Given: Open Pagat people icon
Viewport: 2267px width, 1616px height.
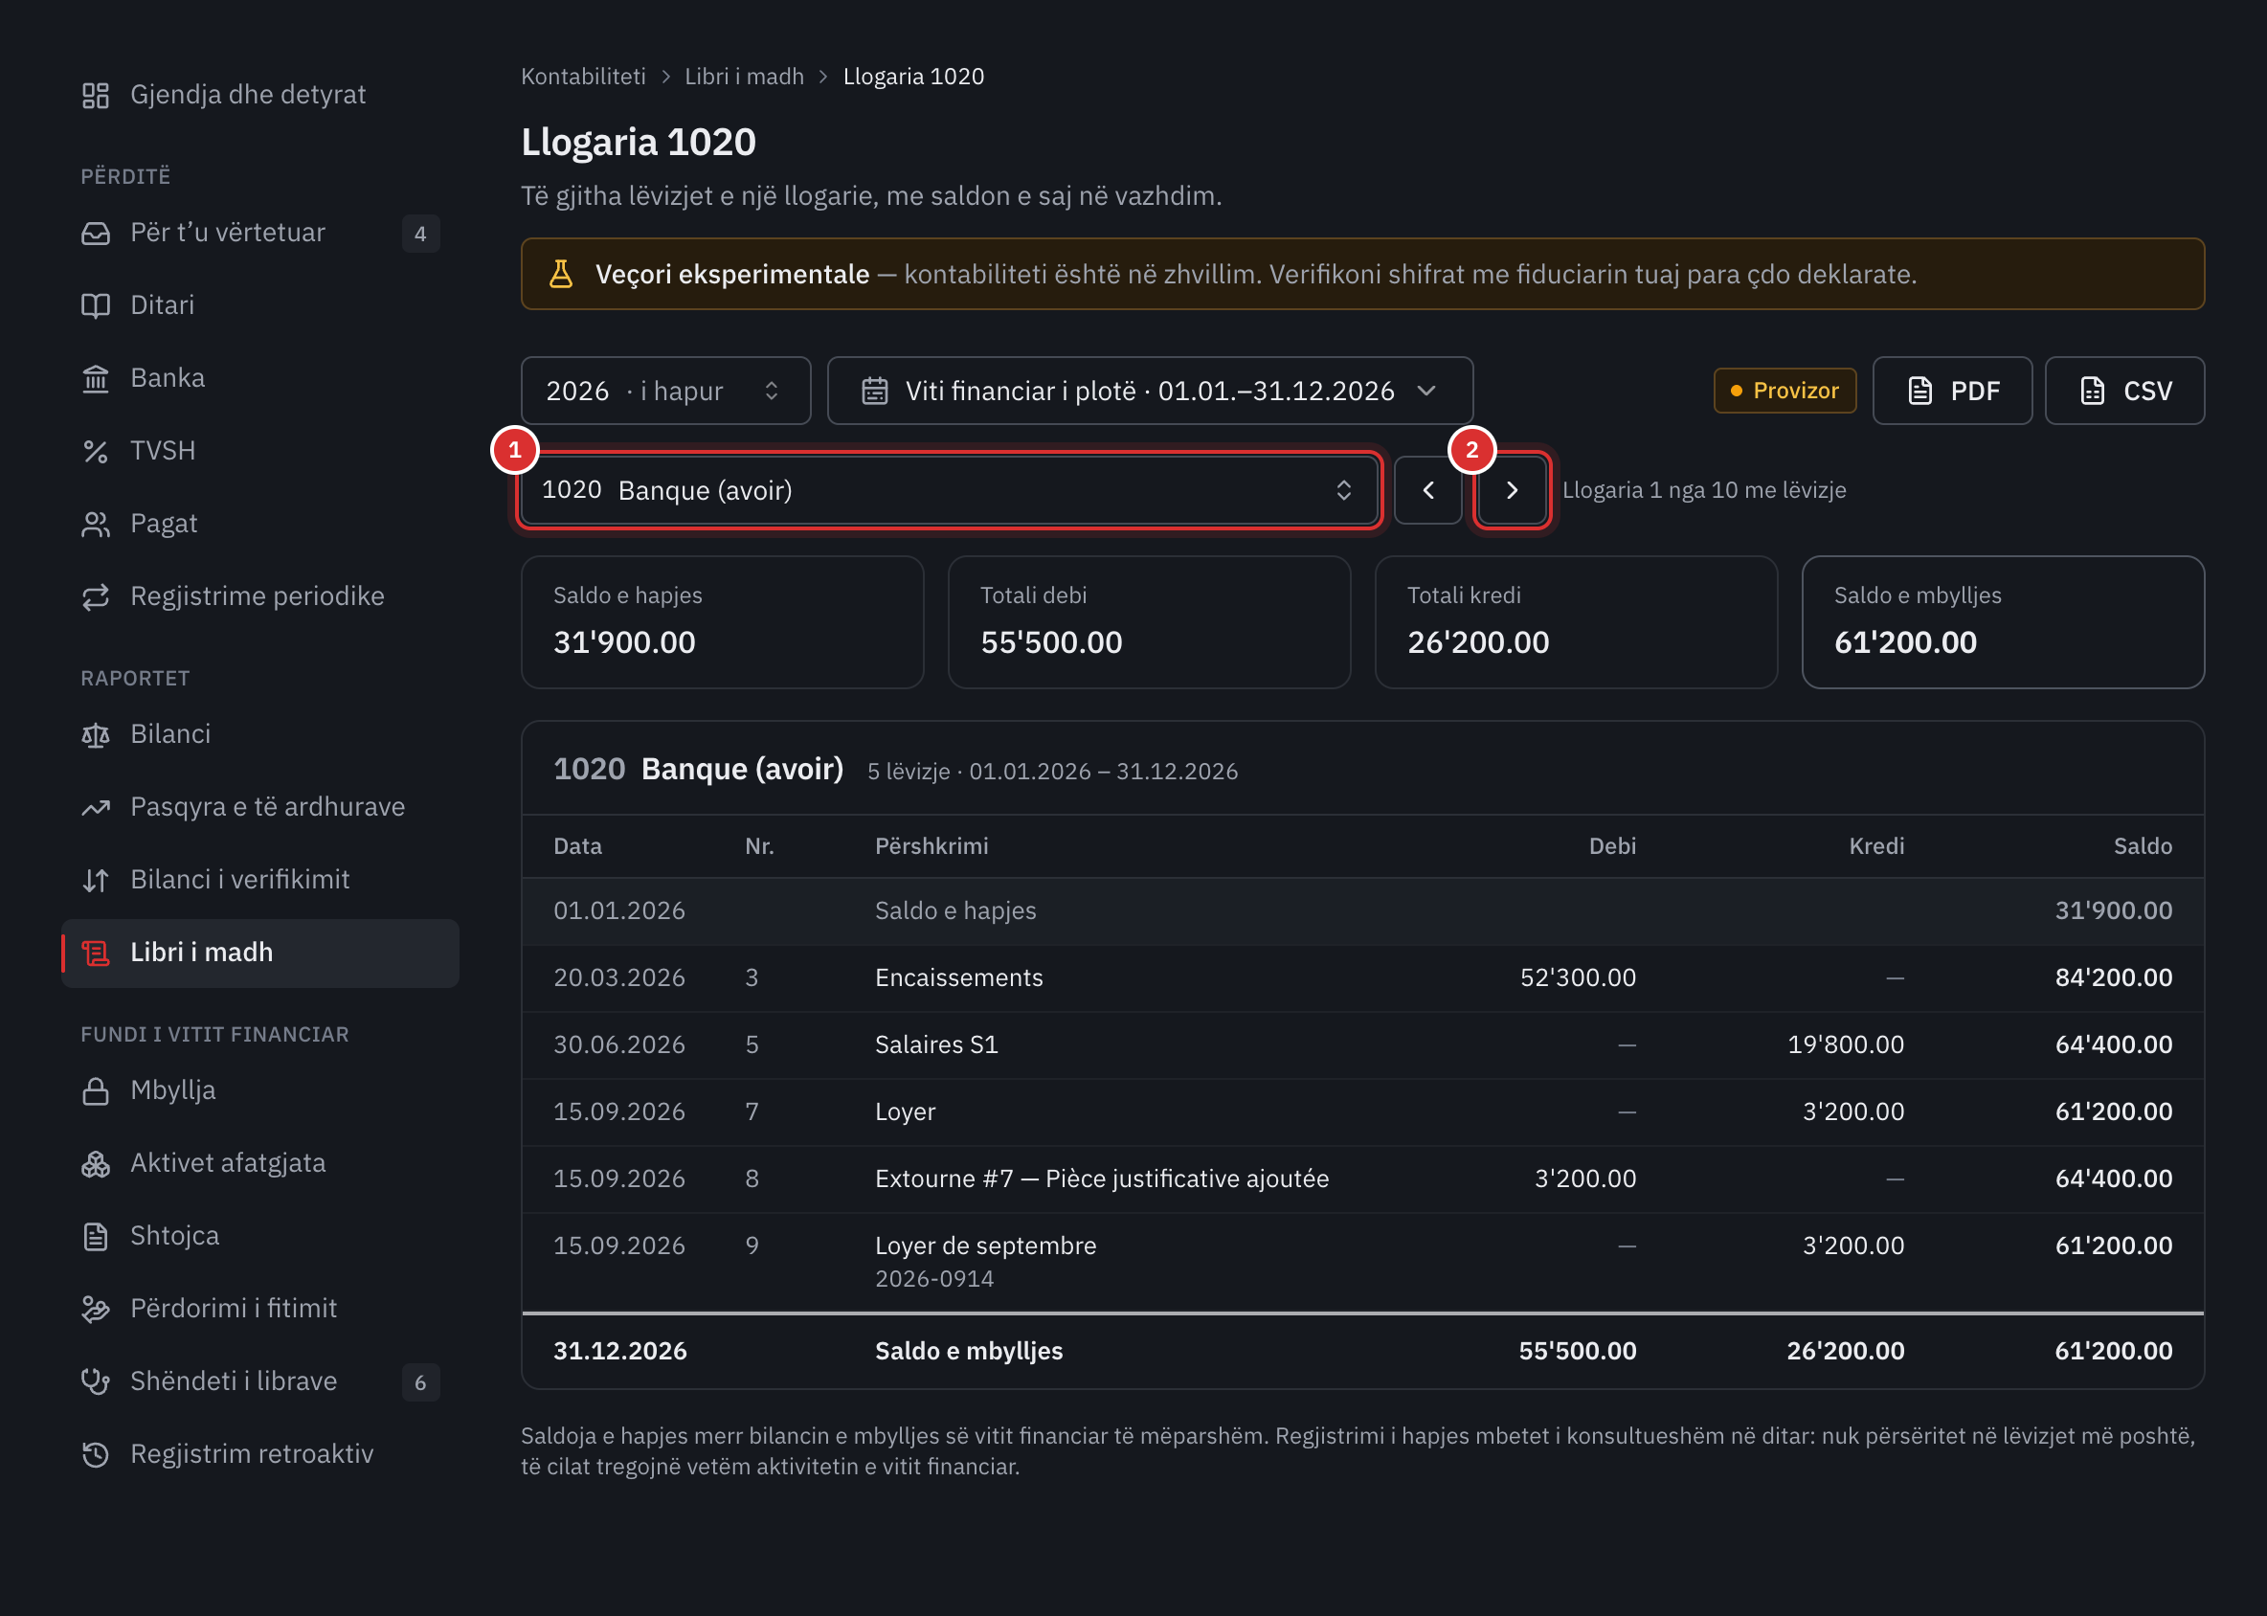Looking at the screenshot, I should (x=96, y=524).
